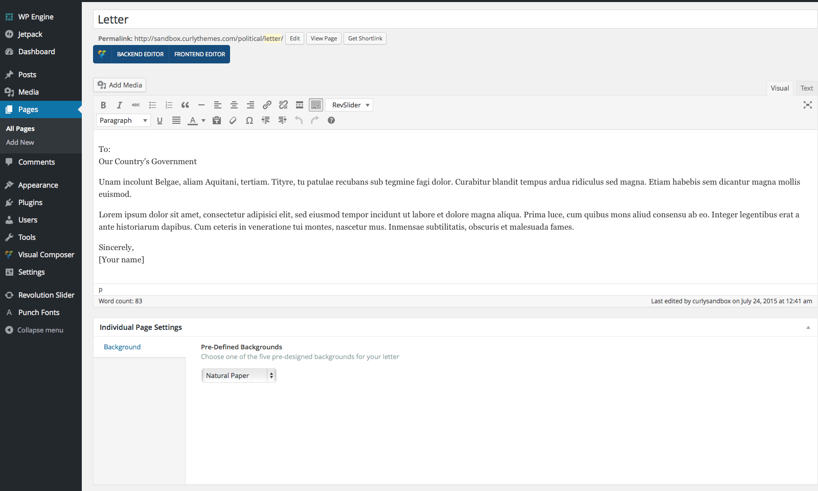Open the Frontend Editor

click(199, 54)
